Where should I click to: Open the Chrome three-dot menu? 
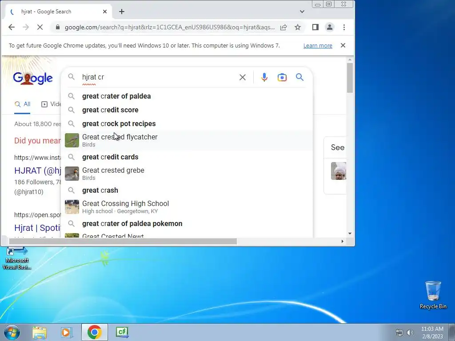pyautogui.click(x=344, y=27)
